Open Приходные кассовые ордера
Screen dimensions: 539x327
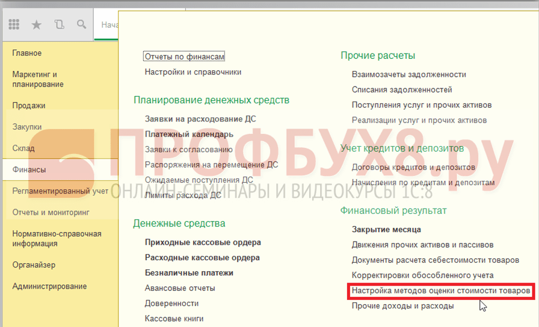pyautogui.click(x=203, y=242)
